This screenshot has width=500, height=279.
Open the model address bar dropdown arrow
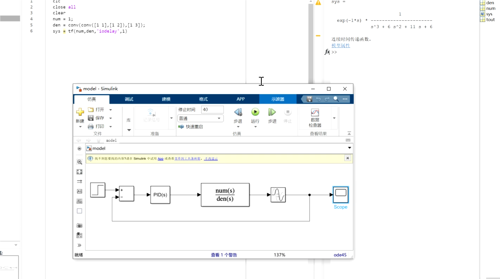[x=349, y=148]
